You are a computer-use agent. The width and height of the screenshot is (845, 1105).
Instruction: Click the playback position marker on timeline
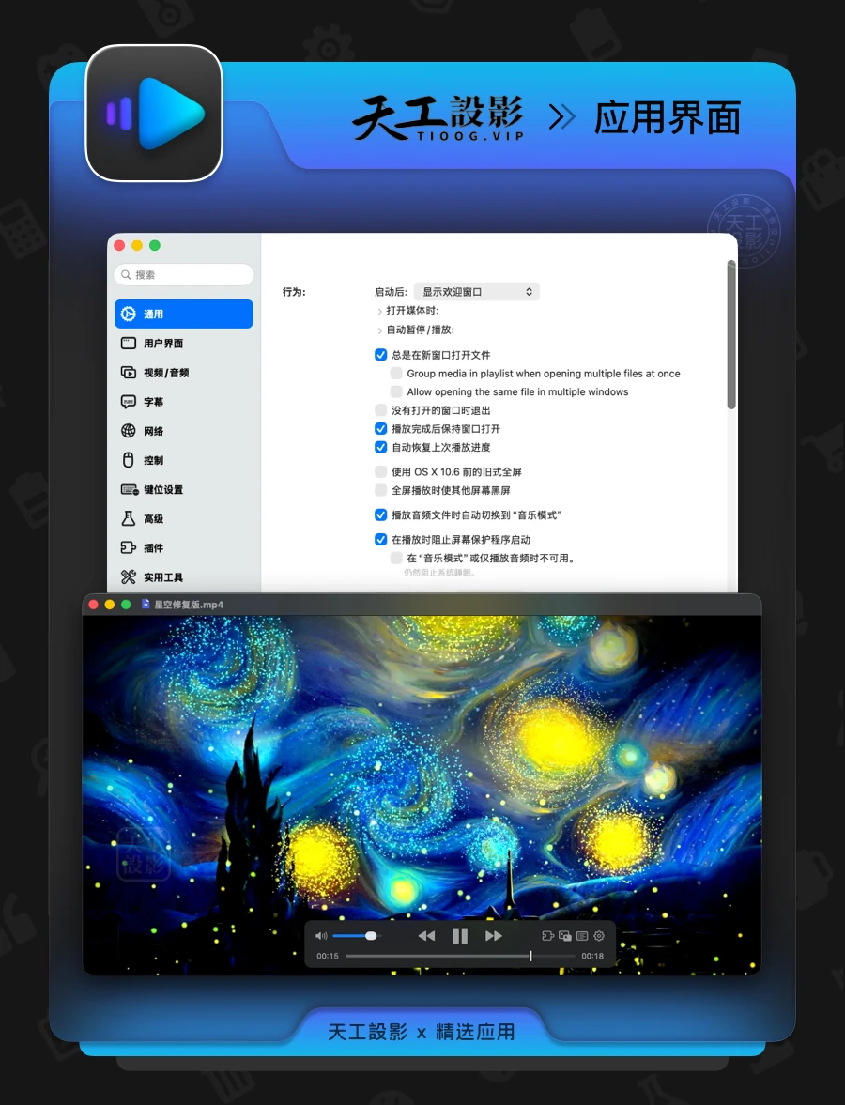point(530,957)
